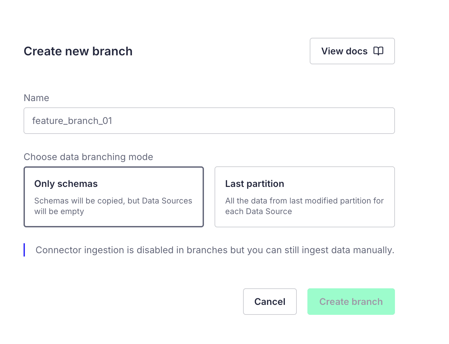The height and width of the screenshot is (344, 449).
Task: Click the connector ingestion notice text
Action: 215,250
